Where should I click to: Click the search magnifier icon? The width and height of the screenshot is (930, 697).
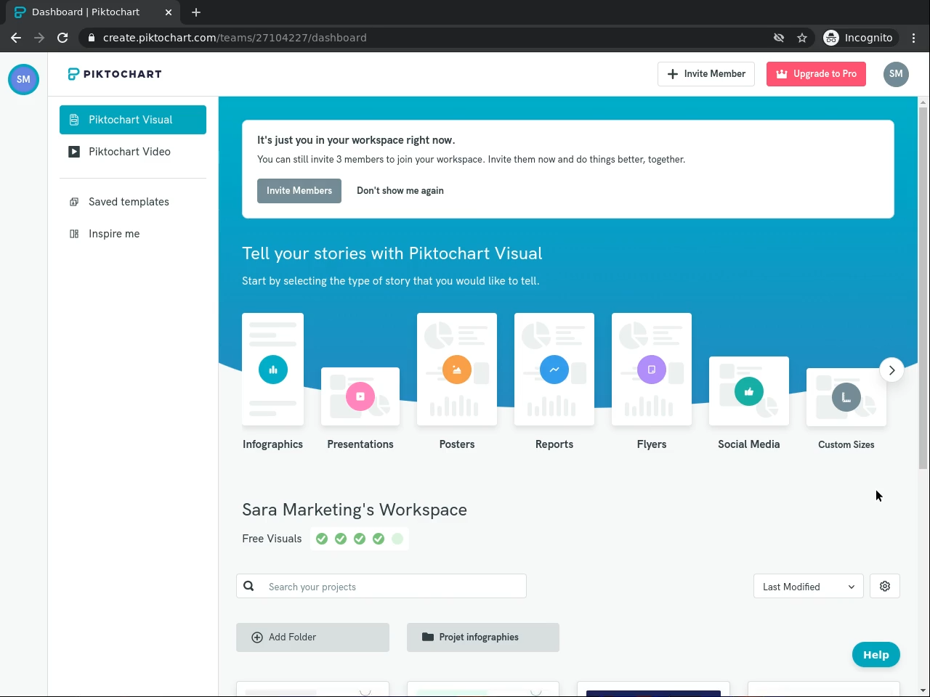pos(248,586)
